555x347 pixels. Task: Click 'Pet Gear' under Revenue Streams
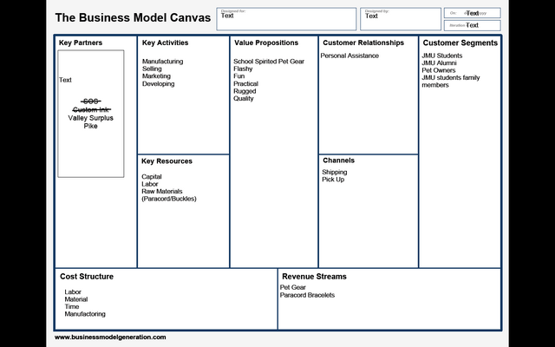point(293,287)
